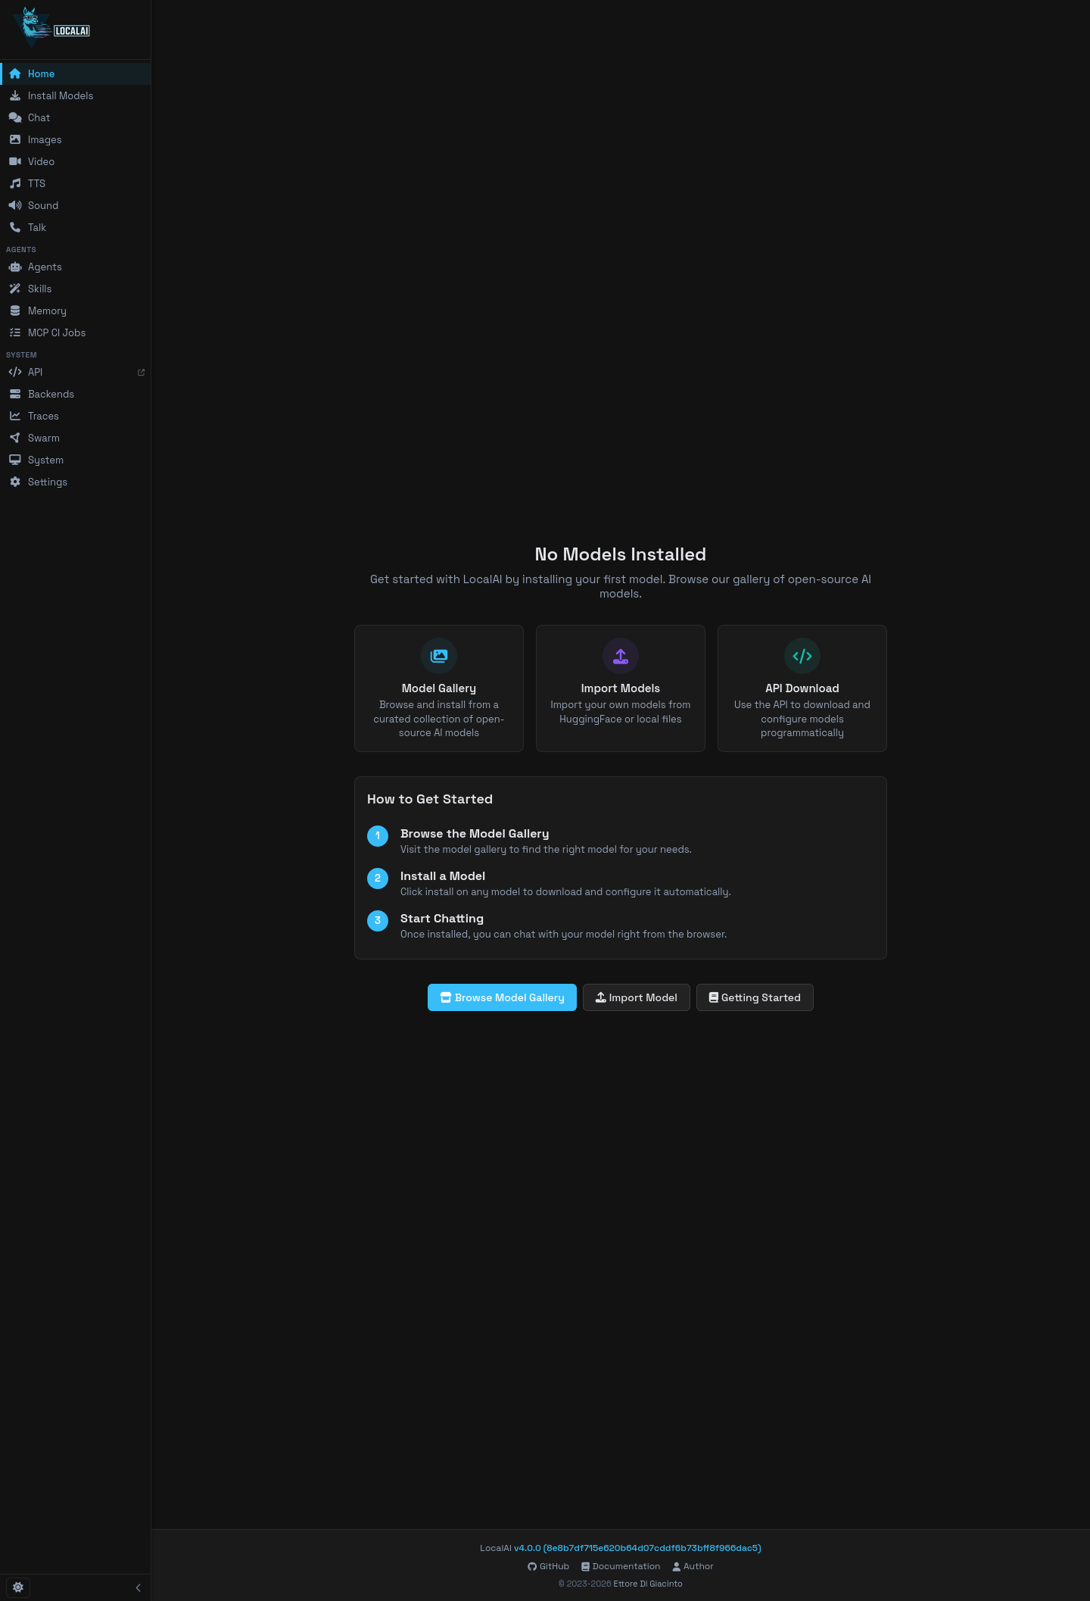Screen dimensions: 1090x1601
Task: Click the Chat bubbles icon
Action: [15, 117]
